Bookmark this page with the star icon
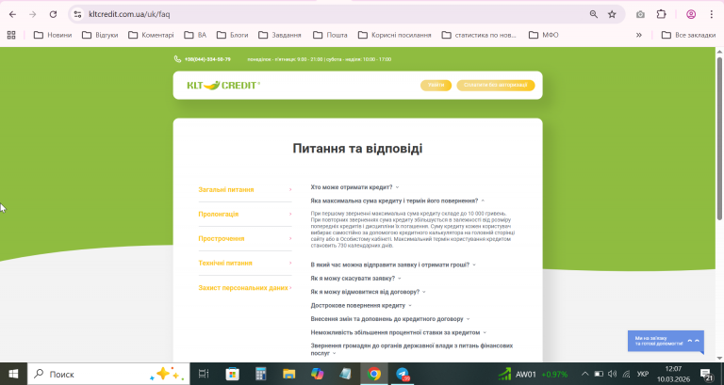The height and width of the screenshot is (385, 724). coord(612,14)
